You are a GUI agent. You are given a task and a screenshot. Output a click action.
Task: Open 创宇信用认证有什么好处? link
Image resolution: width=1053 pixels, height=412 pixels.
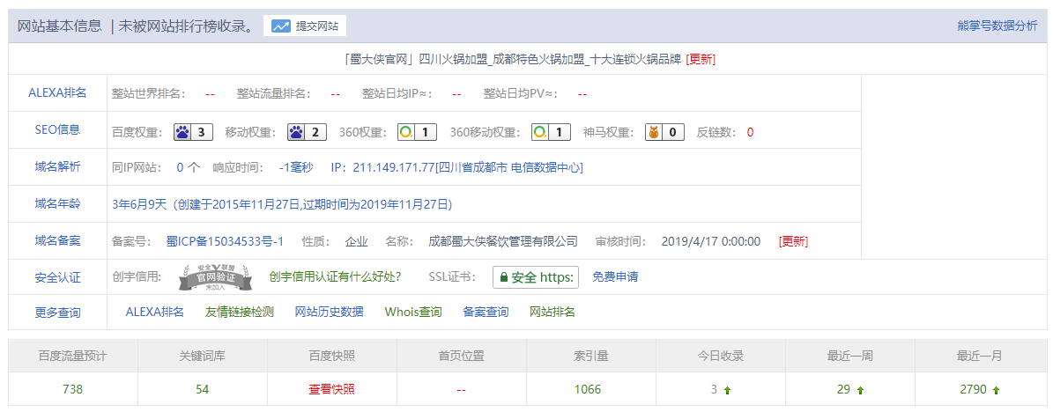[335, 276]
